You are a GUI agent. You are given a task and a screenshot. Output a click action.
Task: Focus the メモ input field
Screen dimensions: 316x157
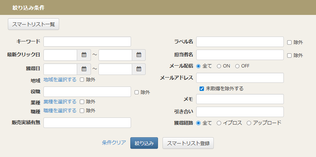pos(240,99)
